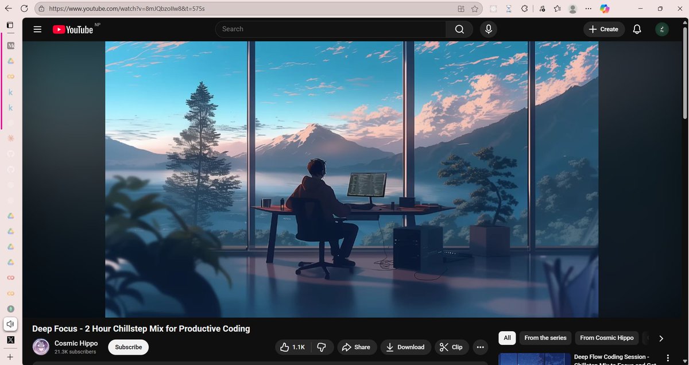Viewport: 689px width, 365px height.
Task: Expand more filter chips with the right chevron
Action: tap(661, 339)
